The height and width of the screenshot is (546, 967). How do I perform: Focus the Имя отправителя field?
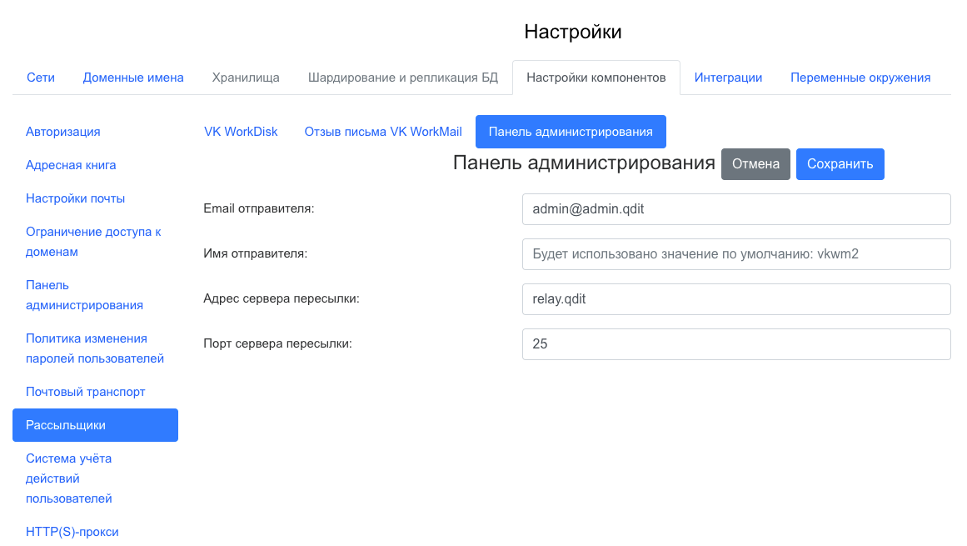click(x=736, y=254)
